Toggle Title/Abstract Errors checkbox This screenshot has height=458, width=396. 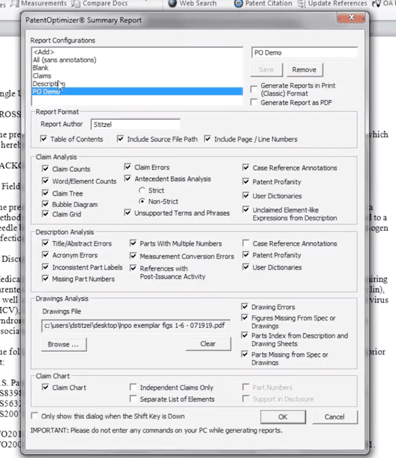(45, 243)
